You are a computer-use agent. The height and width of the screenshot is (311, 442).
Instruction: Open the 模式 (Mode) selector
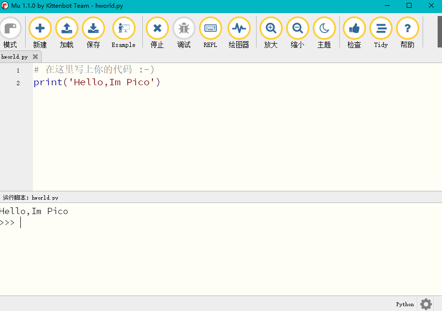[x=11, y=32]
